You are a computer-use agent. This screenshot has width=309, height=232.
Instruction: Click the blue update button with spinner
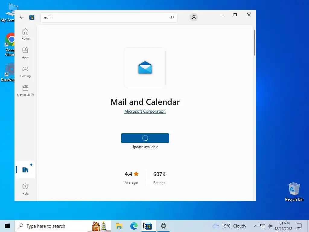(145, 138)
